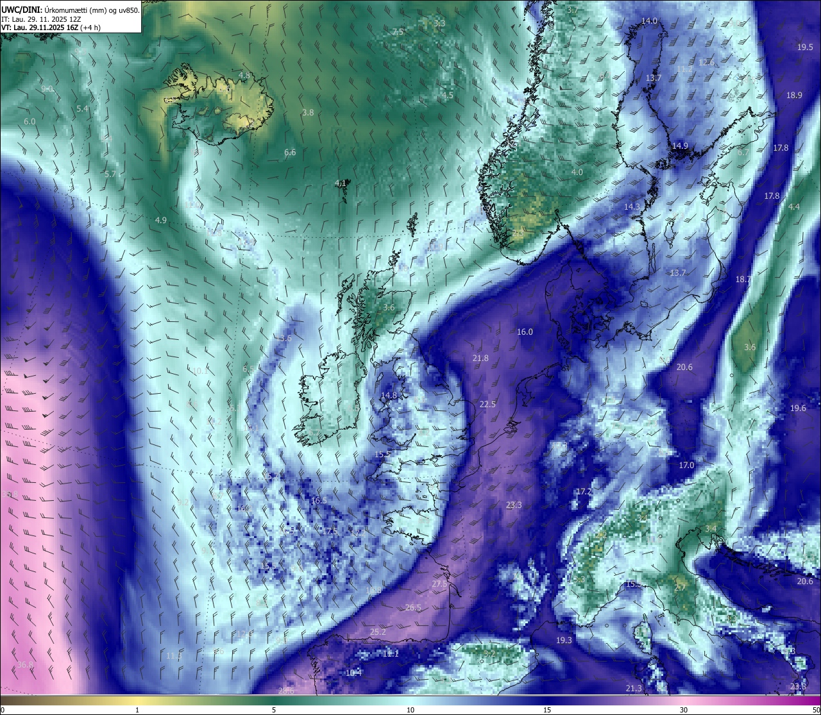Click the 4.1 value by the Faroe Islands
Viewport: 821px width, 715px height.
pyautogui.click(x=341, y=183)
